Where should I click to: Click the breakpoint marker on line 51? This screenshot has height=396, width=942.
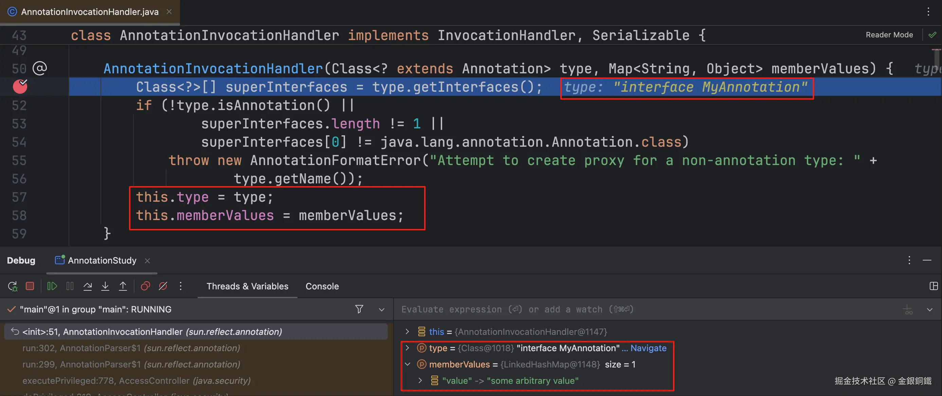point(20,87)
